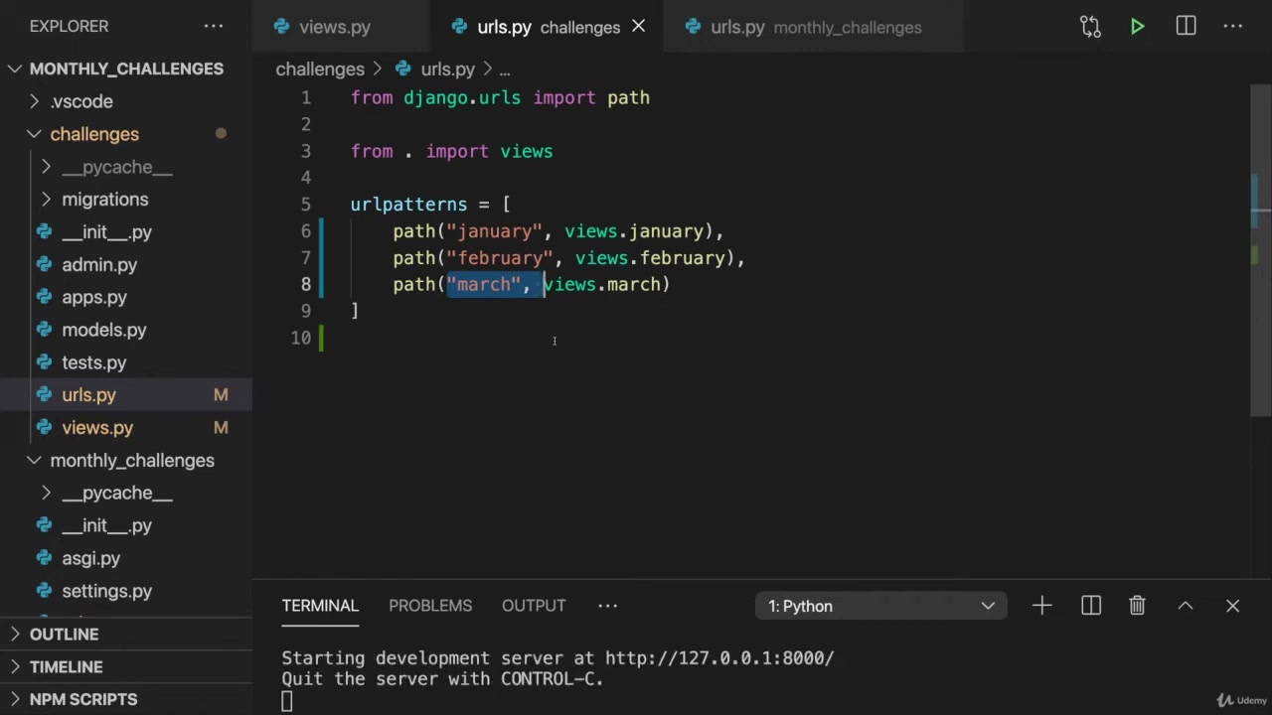Click challenges breadcrumb segment
The height and width of the screenshot is (715, 1272).
pos(320,70)
